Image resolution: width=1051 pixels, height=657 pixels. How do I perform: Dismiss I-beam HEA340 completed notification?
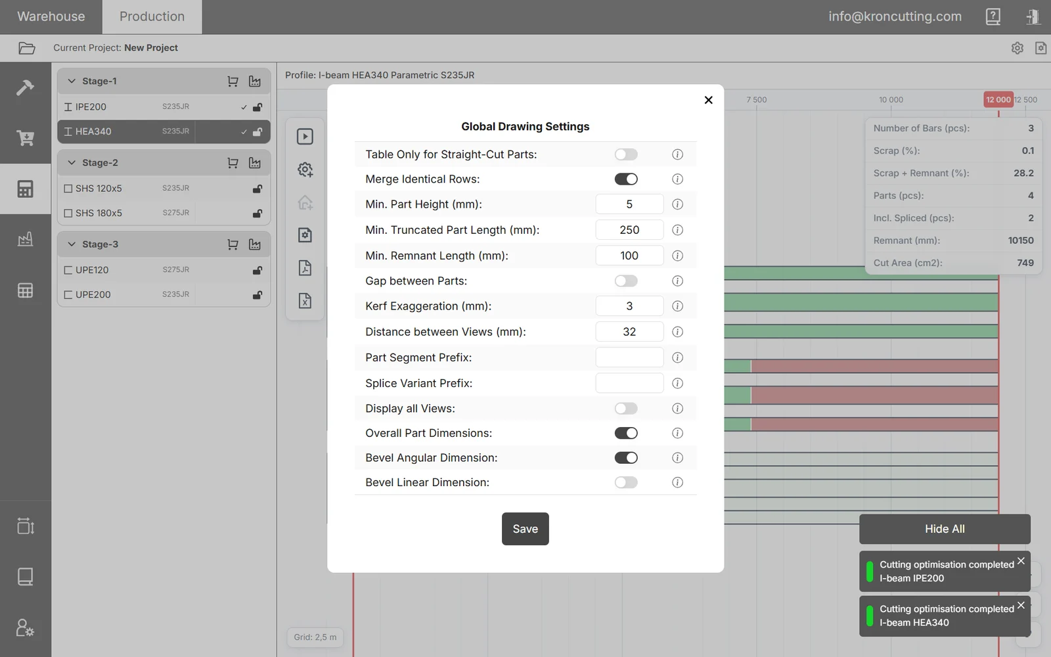[1021, 606]
